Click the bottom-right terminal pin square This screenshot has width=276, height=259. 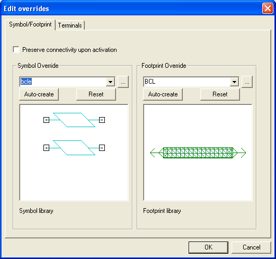click(x=102, y=148)
